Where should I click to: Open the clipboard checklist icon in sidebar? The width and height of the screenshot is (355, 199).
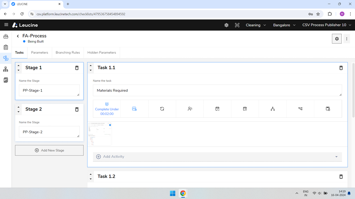pyautogui.click(x=6, y=47)
